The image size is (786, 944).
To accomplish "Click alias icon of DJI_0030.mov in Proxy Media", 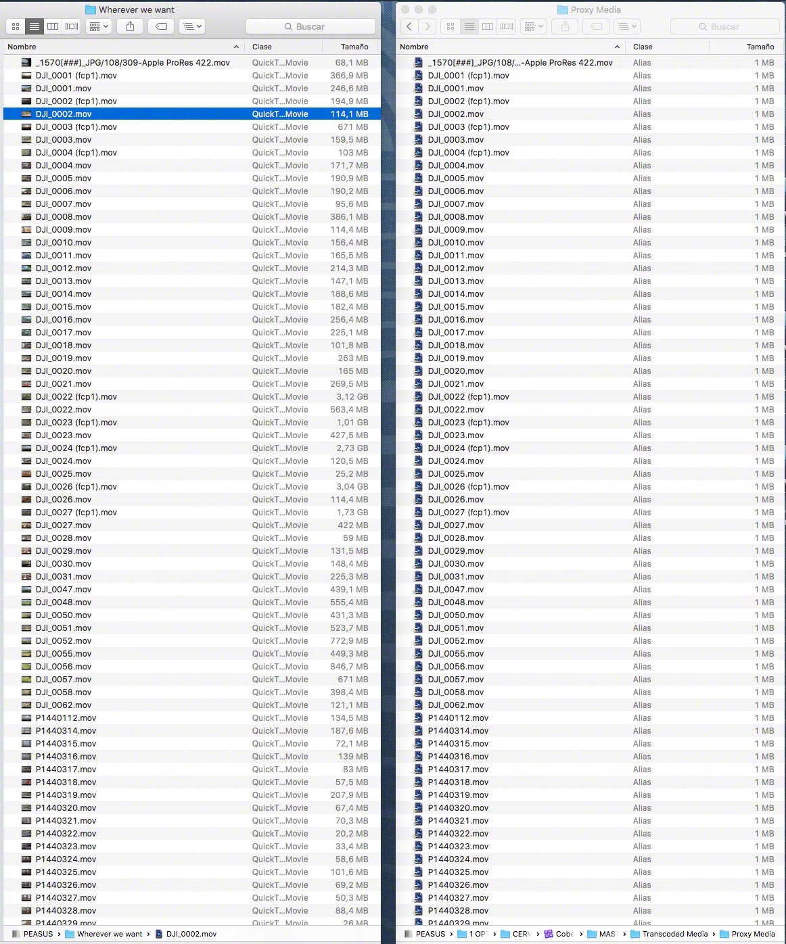I will tap(418, 564).
